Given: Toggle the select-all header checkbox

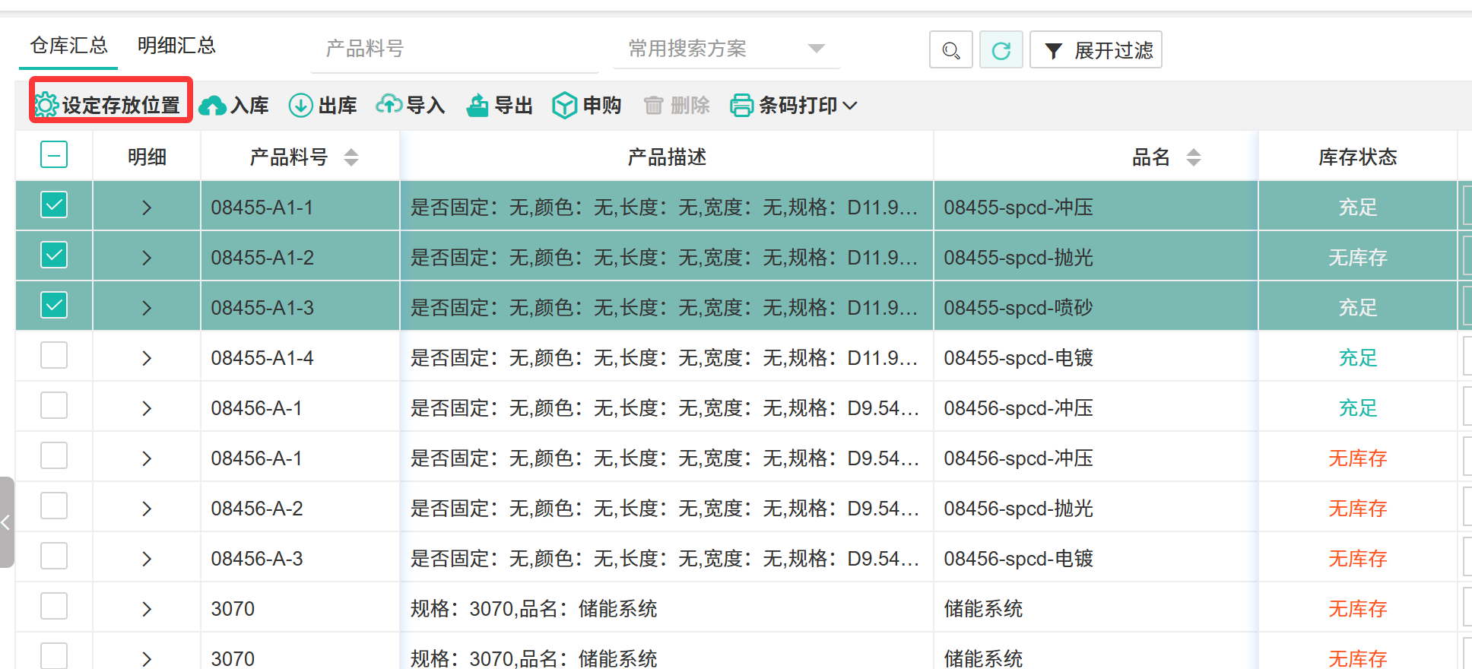Looking at the screenshot, I should click(x=54, y=155).
